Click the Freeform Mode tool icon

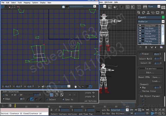tap(14, 7)
